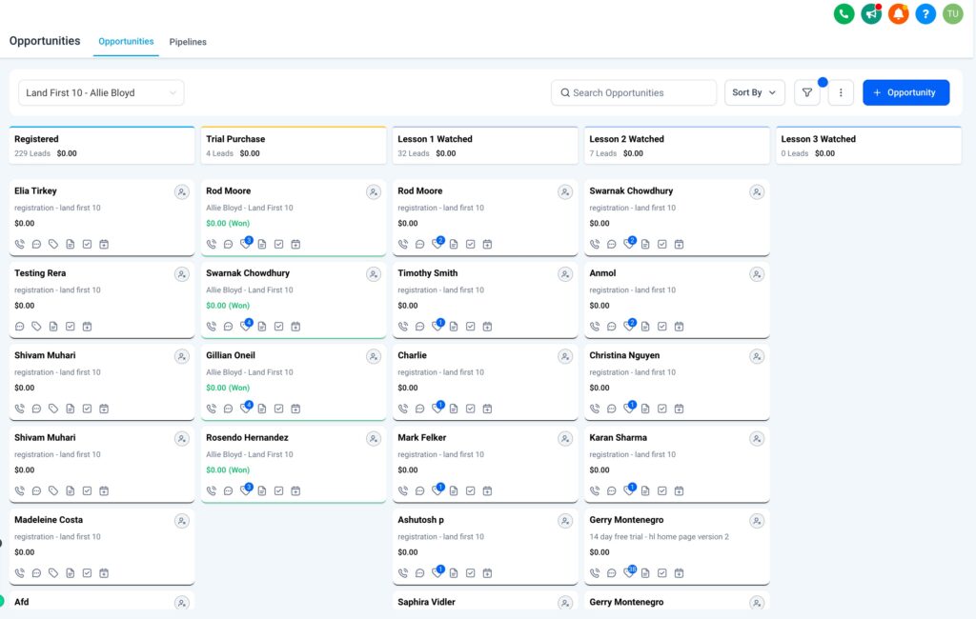Click the assign-owner person icon on Anmol's card
976x619 pixels.
[757, 273]
